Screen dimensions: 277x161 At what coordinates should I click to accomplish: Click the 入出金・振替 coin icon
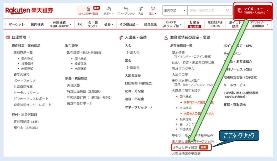121,37
